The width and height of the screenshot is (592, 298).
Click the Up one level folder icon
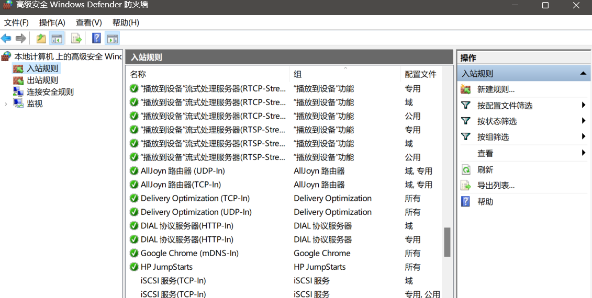(x=41, y=38)
